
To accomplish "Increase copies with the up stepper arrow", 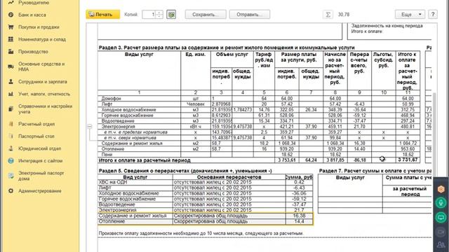I will [x=159, y=13].
